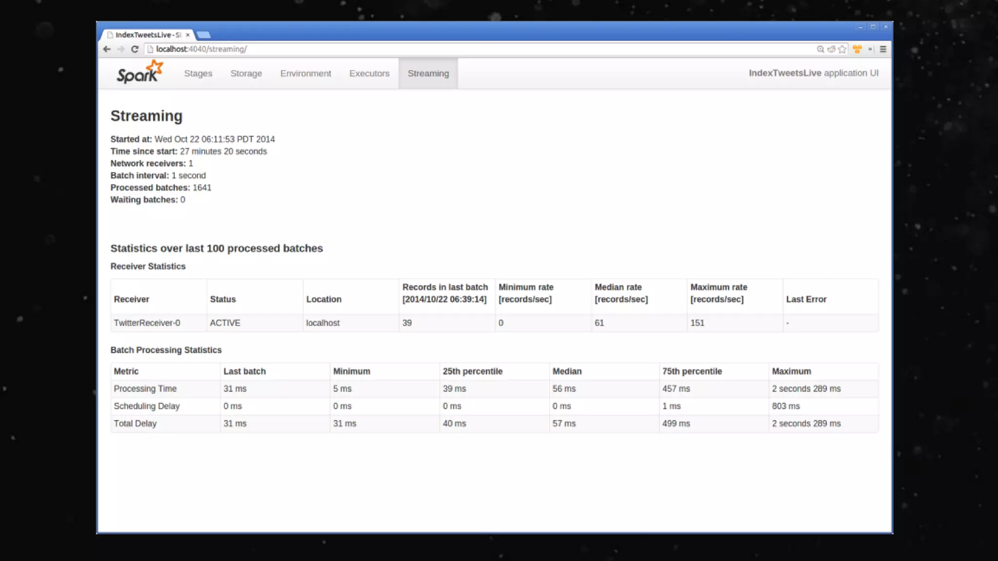The width and height of the screenshot is (998, 561).
Task: Maximize the browser window
Action: [x=873, y=27]
